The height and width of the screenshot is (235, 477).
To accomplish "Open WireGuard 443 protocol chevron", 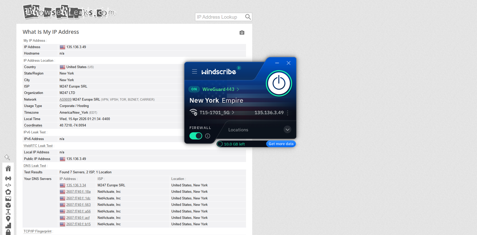I will (x=238, y=89).
